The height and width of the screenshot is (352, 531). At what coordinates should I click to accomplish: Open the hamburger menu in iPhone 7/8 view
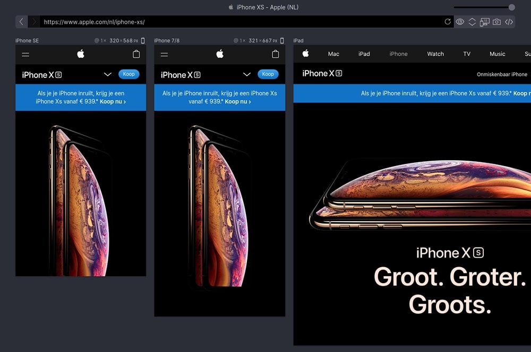[164, 55]
